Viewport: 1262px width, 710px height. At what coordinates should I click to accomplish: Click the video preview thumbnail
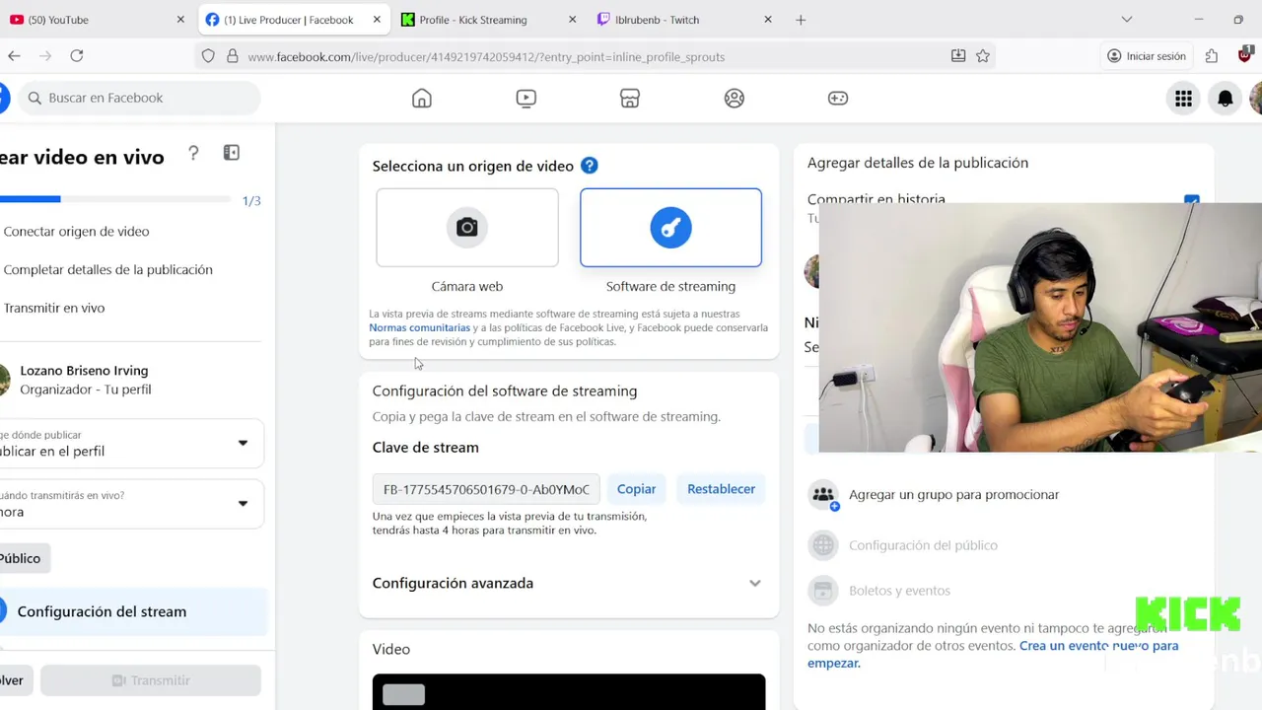569,692
